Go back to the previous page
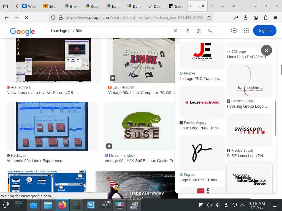This screenshot has width=282, height=211. click(7, 18)
